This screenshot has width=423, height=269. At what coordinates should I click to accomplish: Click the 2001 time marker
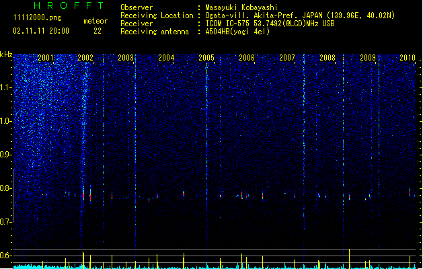point(45,58)
